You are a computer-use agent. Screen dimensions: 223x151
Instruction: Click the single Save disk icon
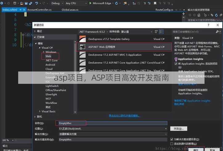(x=26, y=3)
